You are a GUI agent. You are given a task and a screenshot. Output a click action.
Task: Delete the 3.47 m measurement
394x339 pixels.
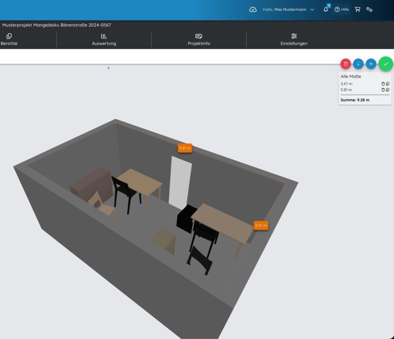pos(383,84)
